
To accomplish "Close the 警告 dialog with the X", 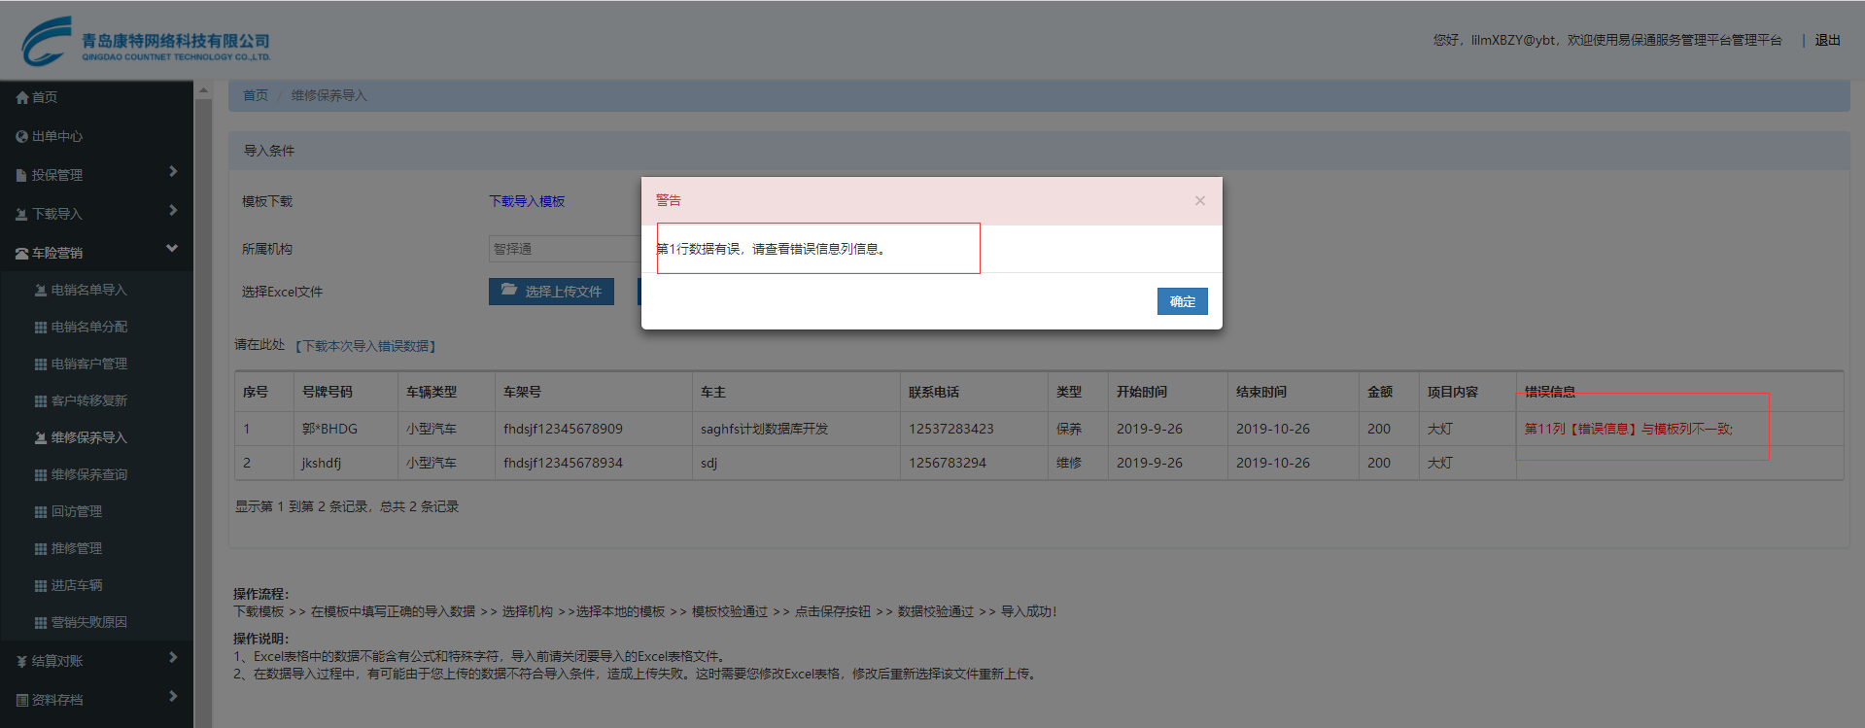I will [1200, 200].
